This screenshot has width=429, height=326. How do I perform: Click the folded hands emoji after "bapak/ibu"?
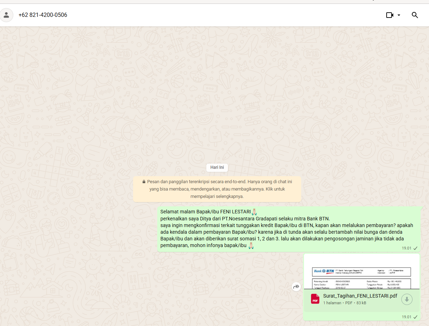pos(251,246)
